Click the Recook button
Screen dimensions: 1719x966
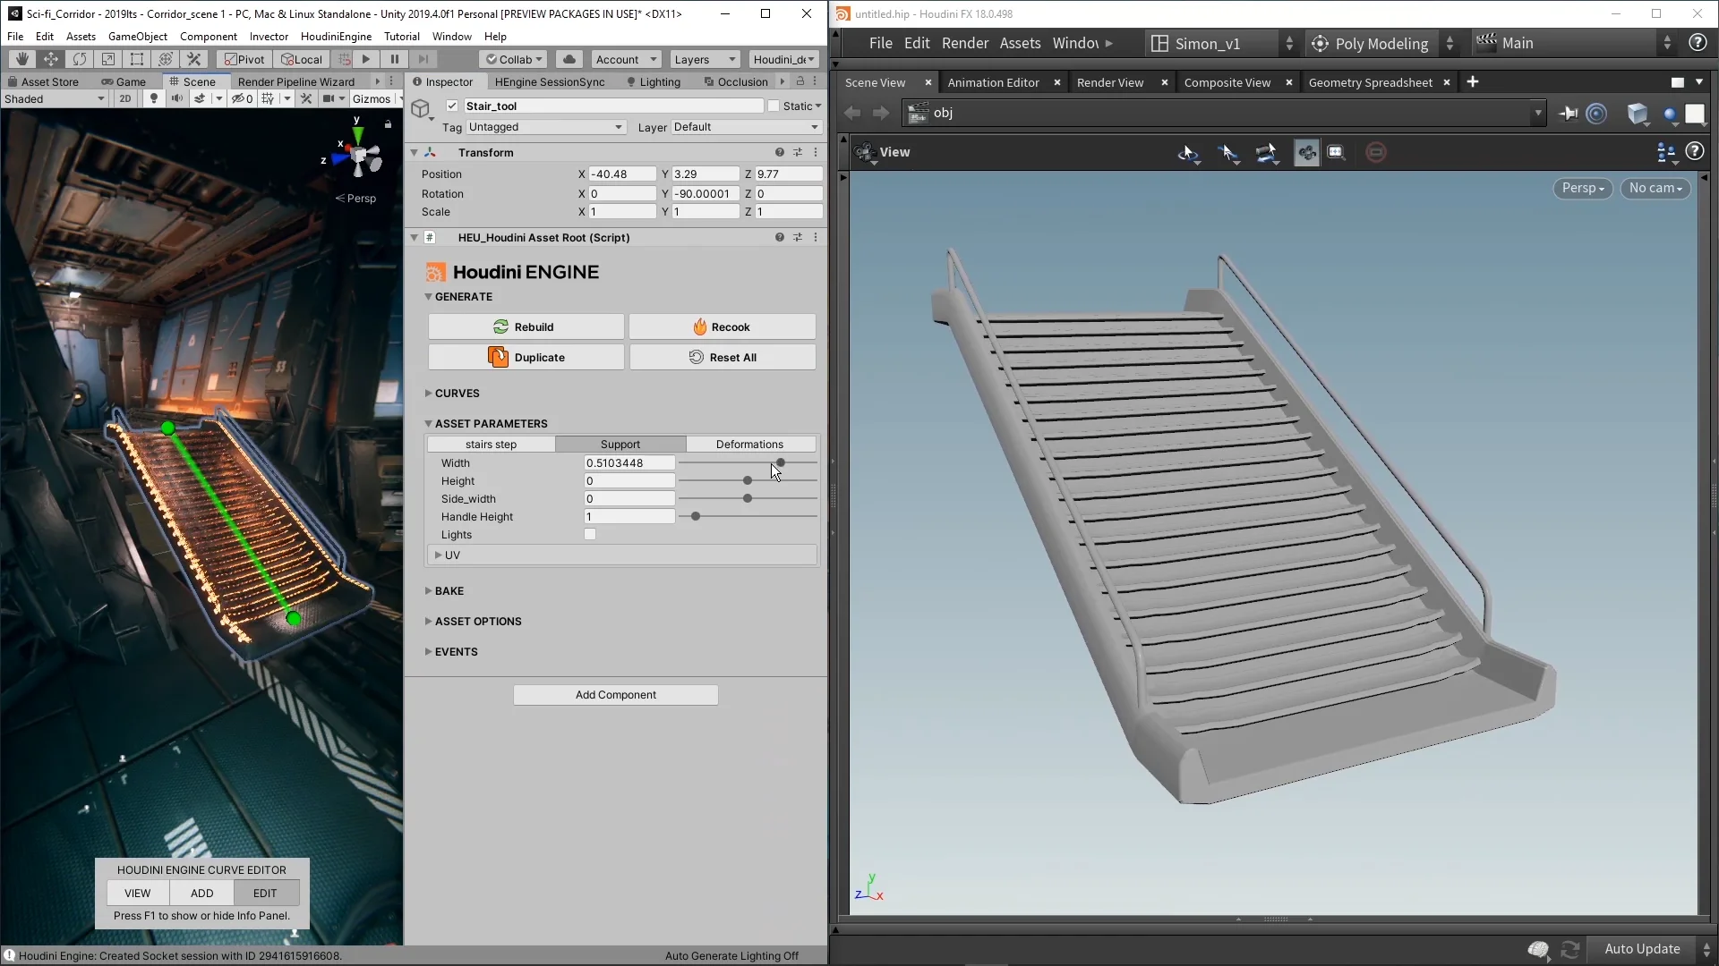click(x=722, y=327)
